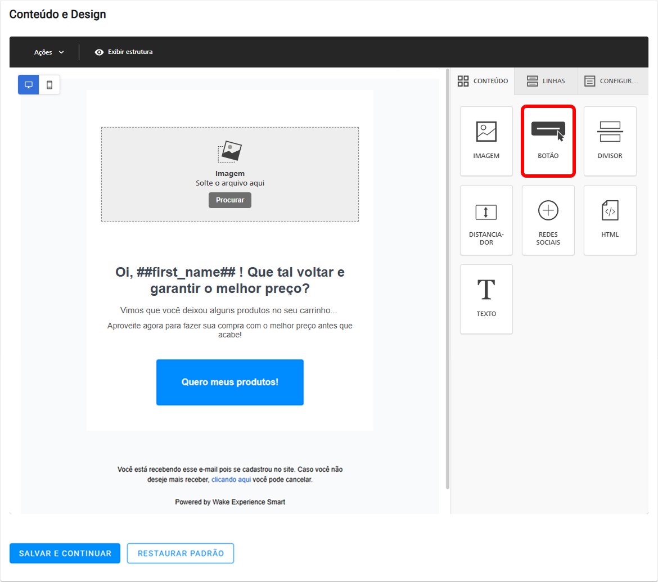Follow the 'clicando aqui' unsubscribe link
Image resolution: width=658 pixels, height=582 pixels.
coord(231,480)
